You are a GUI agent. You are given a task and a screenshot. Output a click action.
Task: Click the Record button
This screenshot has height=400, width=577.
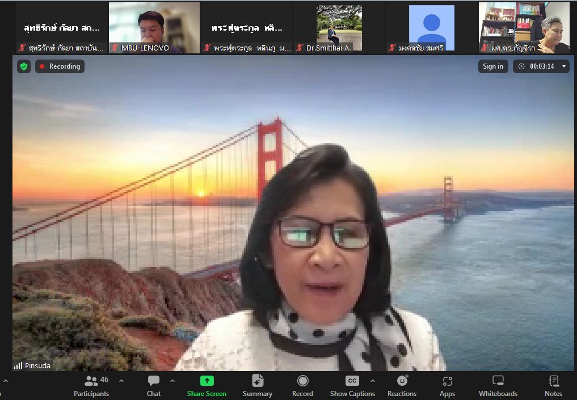(x=302, y=385)
